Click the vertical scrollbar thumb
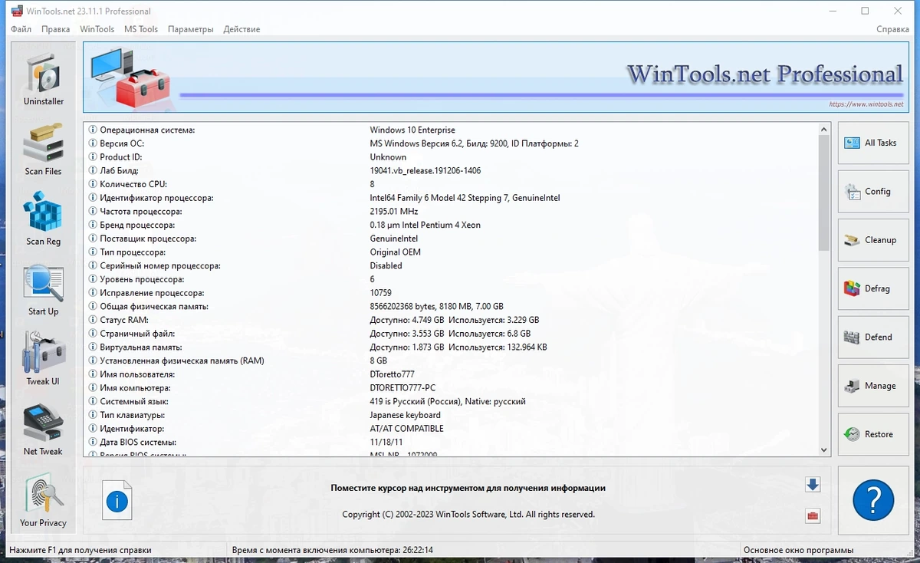Viewport: 920px width, 563px height. [824, 193]
